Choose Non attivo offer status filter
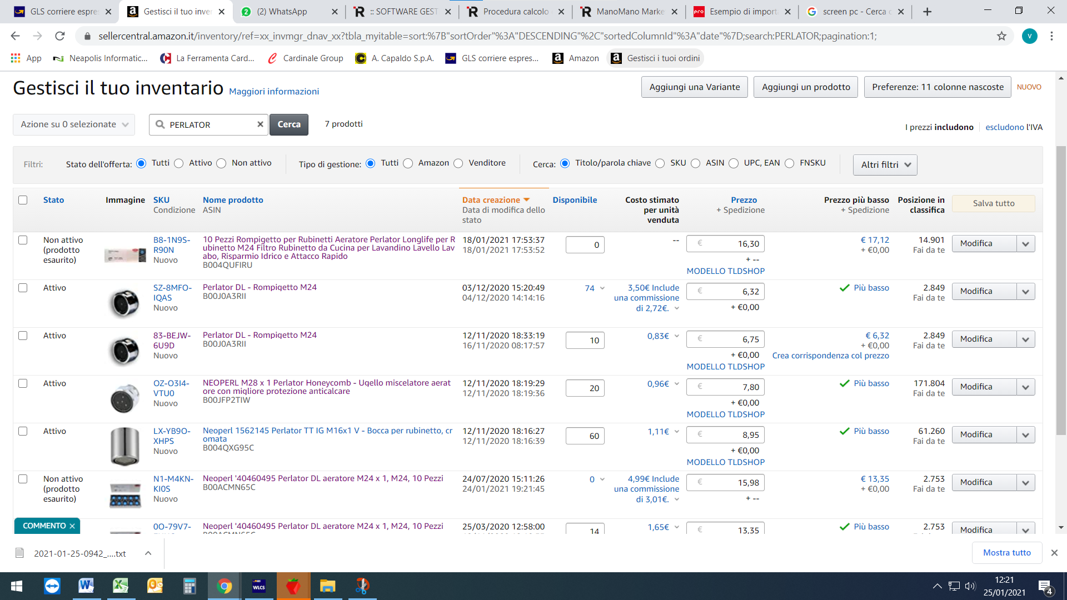The width and height of the screenshot is (1067, 600). pyautogui.click(x=221, y=163)
